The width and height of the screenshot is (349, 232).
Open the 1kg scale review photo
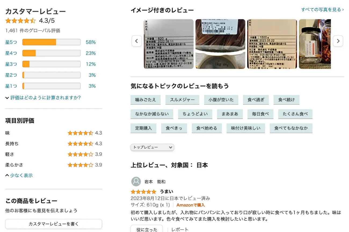[220, 44]
